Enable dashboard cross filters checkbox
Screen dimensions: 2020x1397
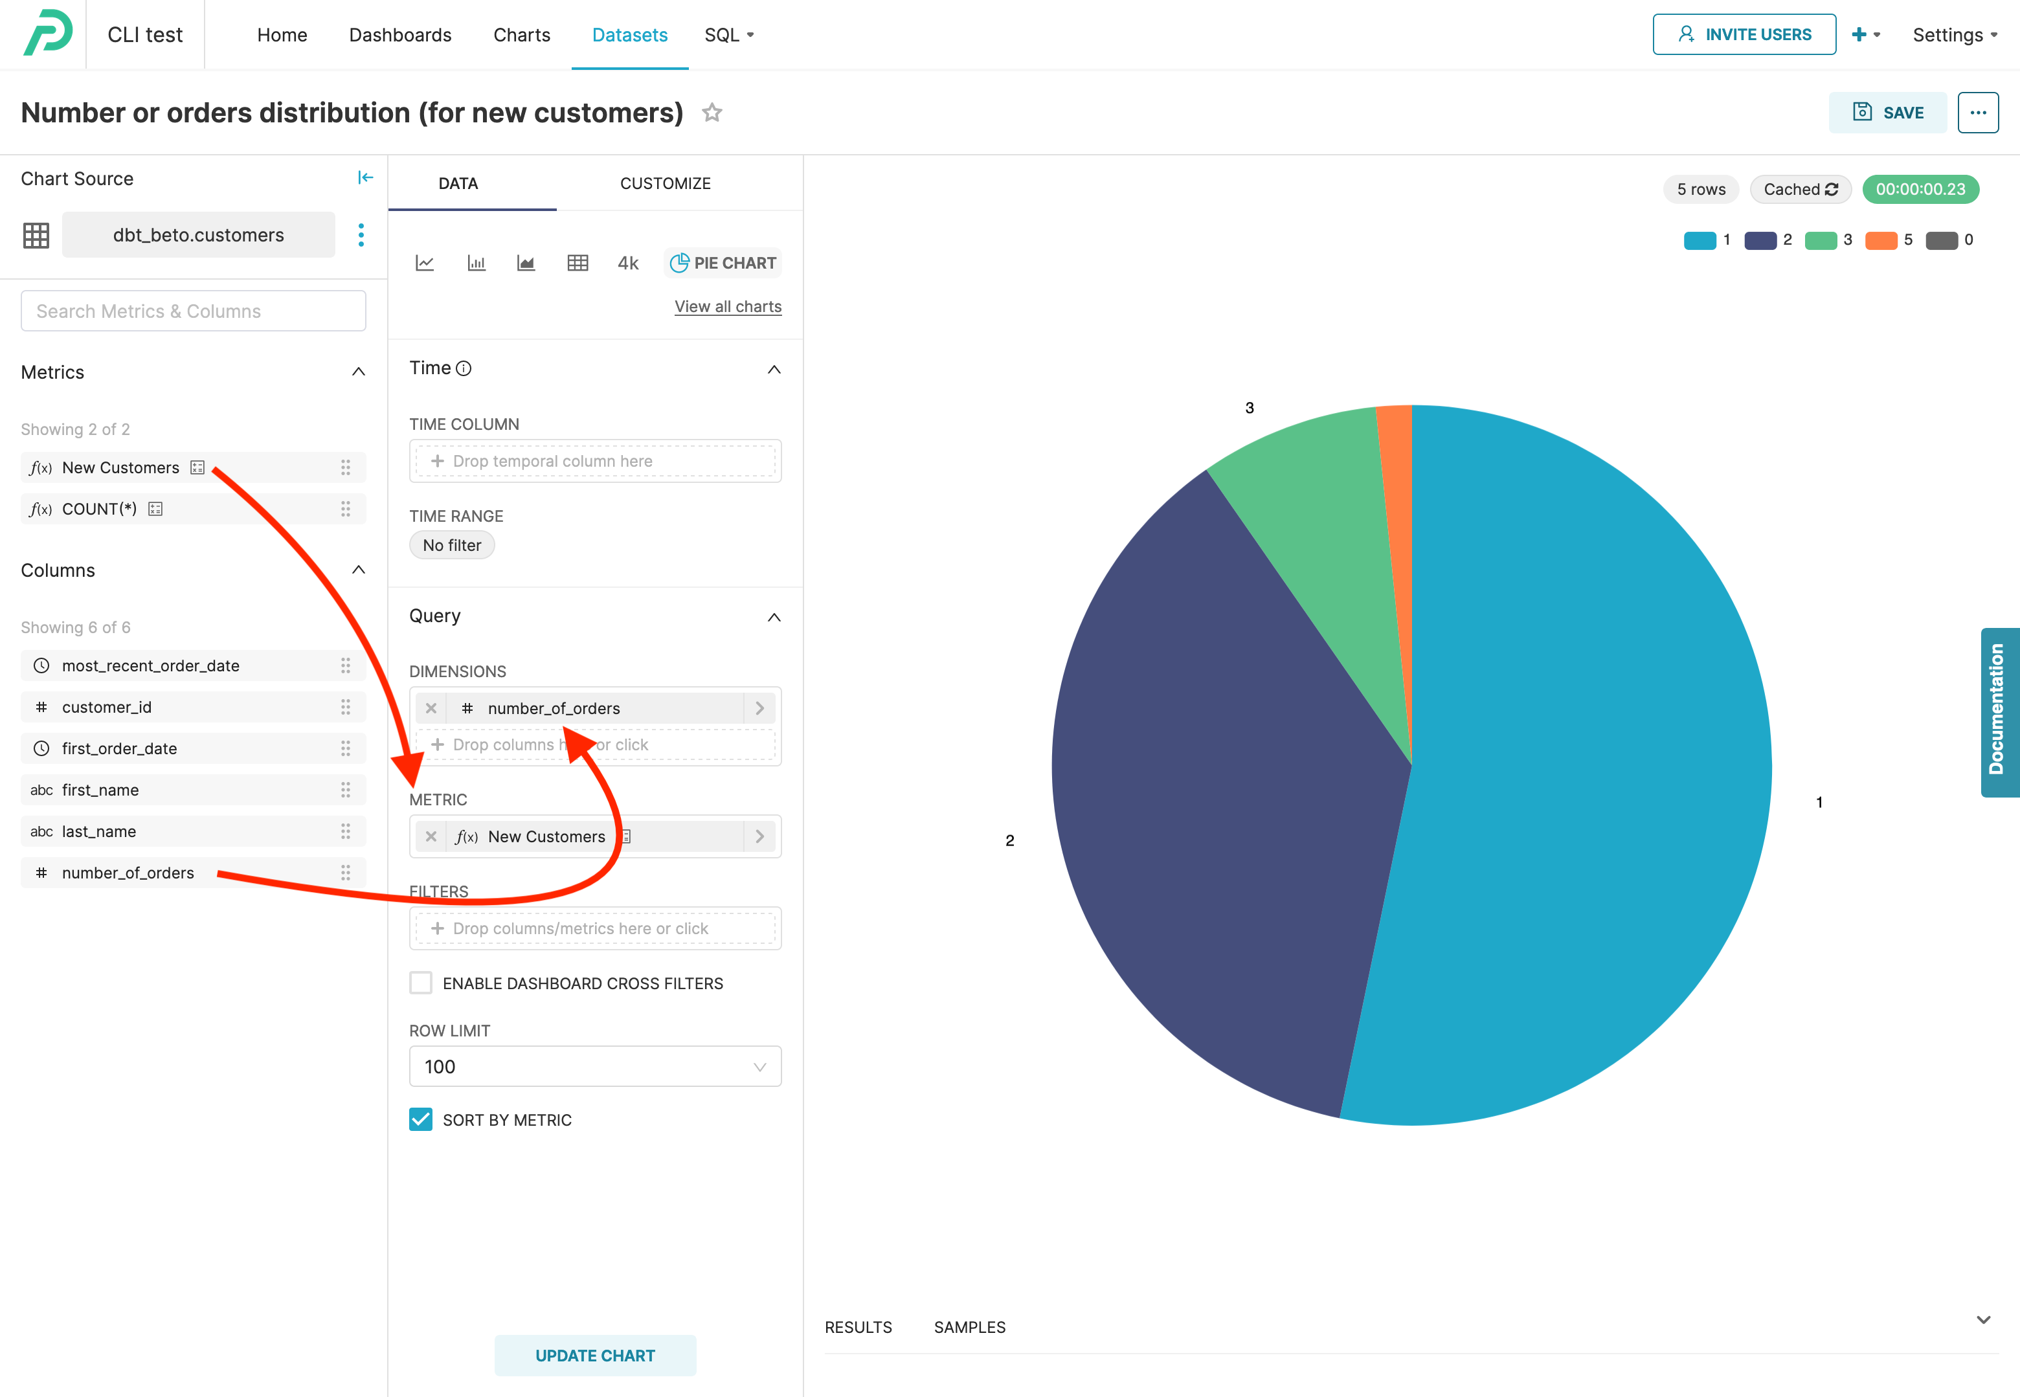tap(421, 983)
